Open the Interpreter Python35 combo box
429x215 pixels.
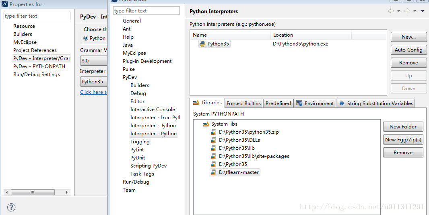pos(94,82)
